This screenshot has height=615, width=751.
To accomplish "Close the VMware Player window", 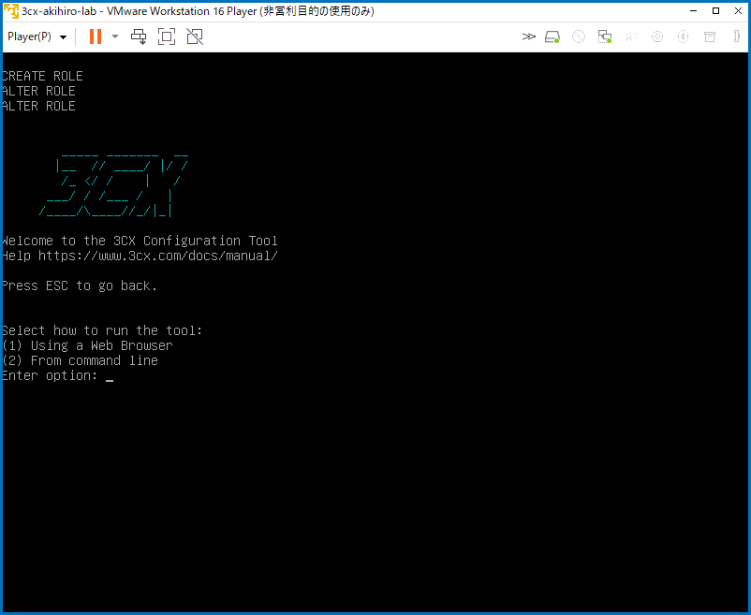I will pos(738,11).
